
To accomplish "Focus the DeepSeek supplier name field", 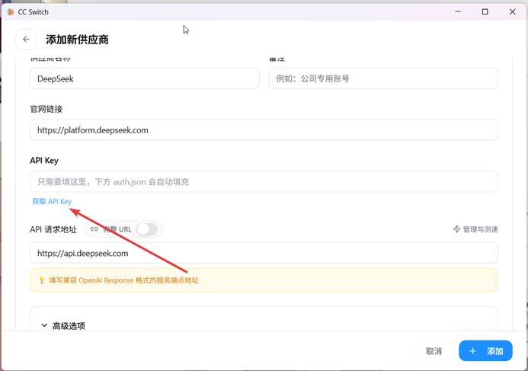I will tap(145, 78).
